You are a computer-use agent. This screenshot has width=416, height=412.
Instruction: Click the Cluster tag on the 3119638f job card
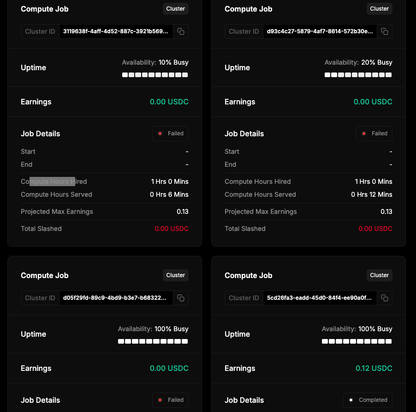(175, 9)
